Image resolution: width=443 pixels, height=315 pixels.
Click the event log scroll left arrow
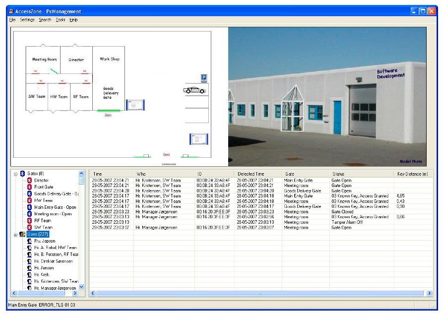coord(92,293)
